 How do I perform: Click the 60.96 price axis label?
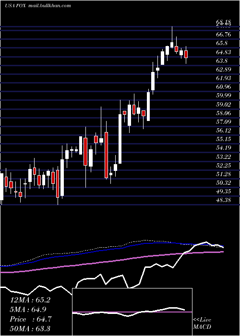224,87
